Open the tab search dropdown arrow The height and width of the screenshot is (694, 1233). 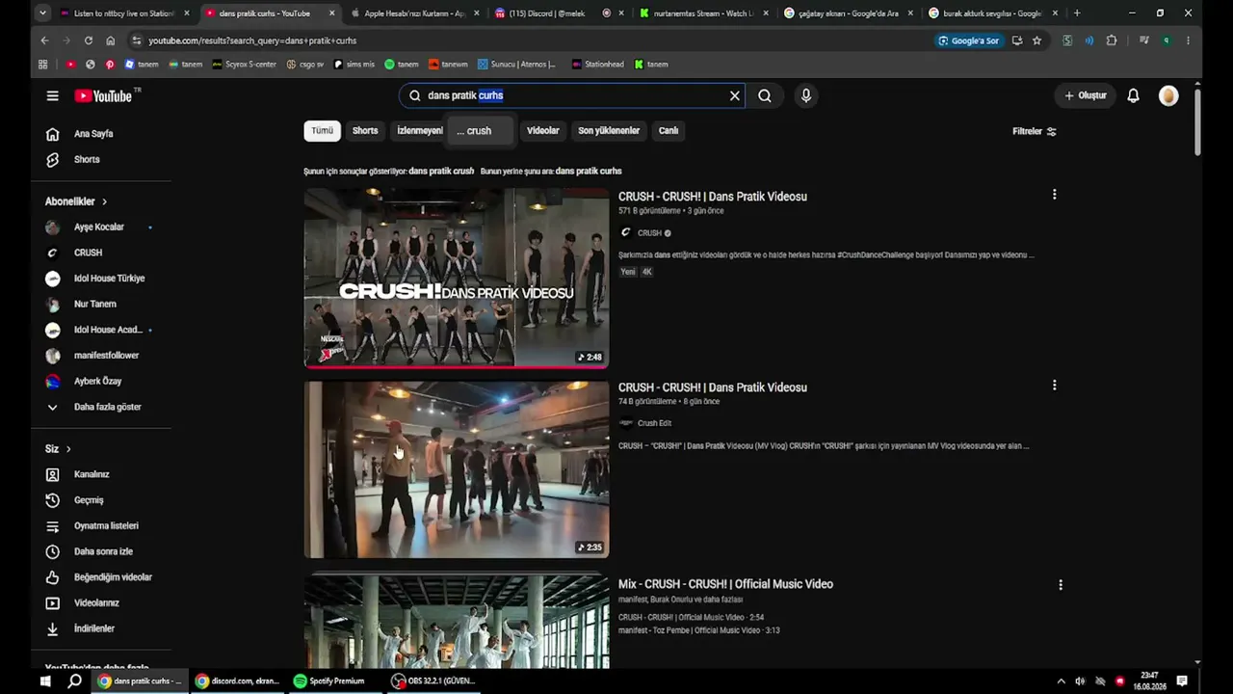click(42, 13)
